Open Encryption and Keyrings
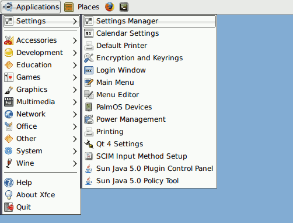This screenshot has height=223, width=293. 149,58
